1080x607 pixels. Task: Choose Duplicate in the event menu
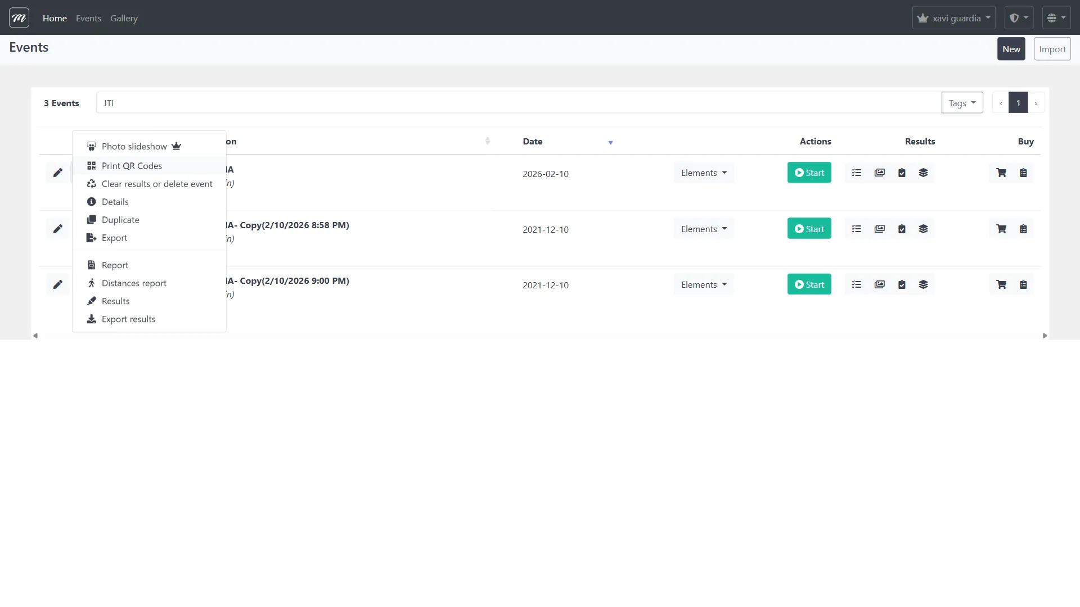click(120, 220)
